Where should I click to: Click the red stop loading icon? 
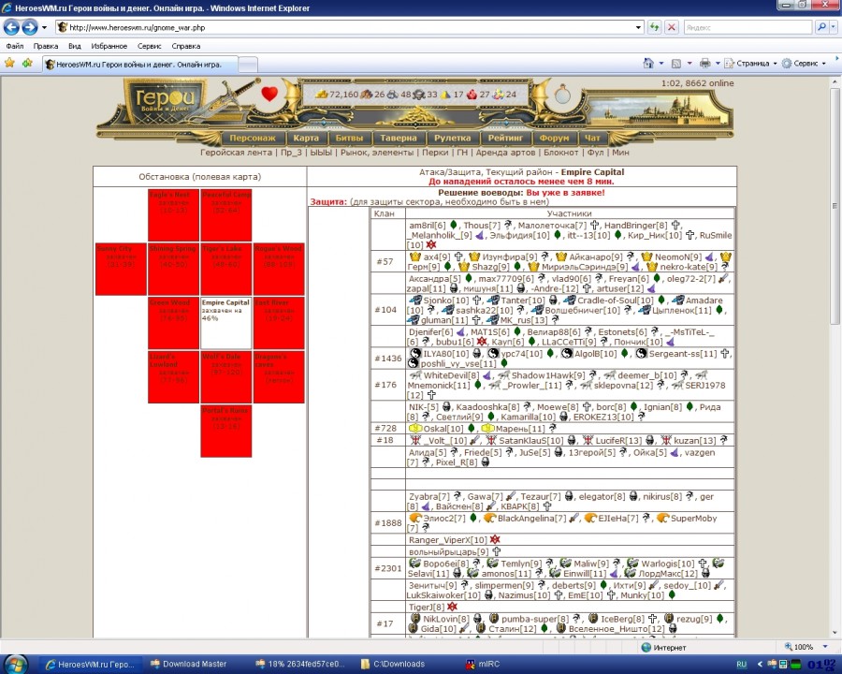[x=672, y=28]
